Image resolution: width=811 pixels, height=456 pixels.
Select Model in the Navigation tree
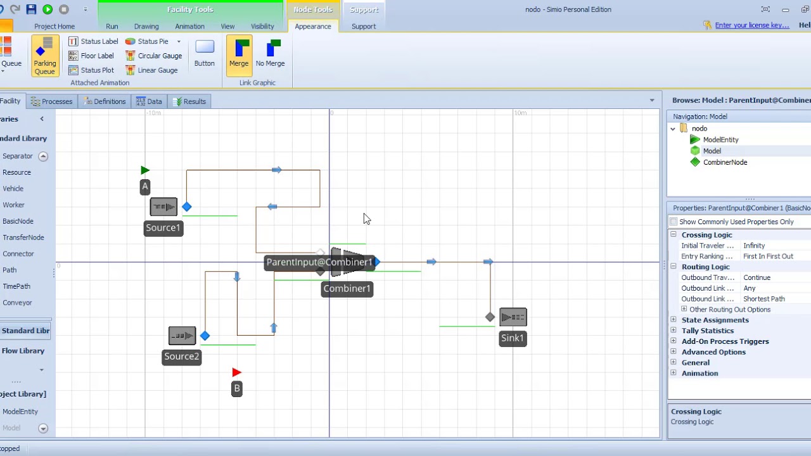click(712, 151)
